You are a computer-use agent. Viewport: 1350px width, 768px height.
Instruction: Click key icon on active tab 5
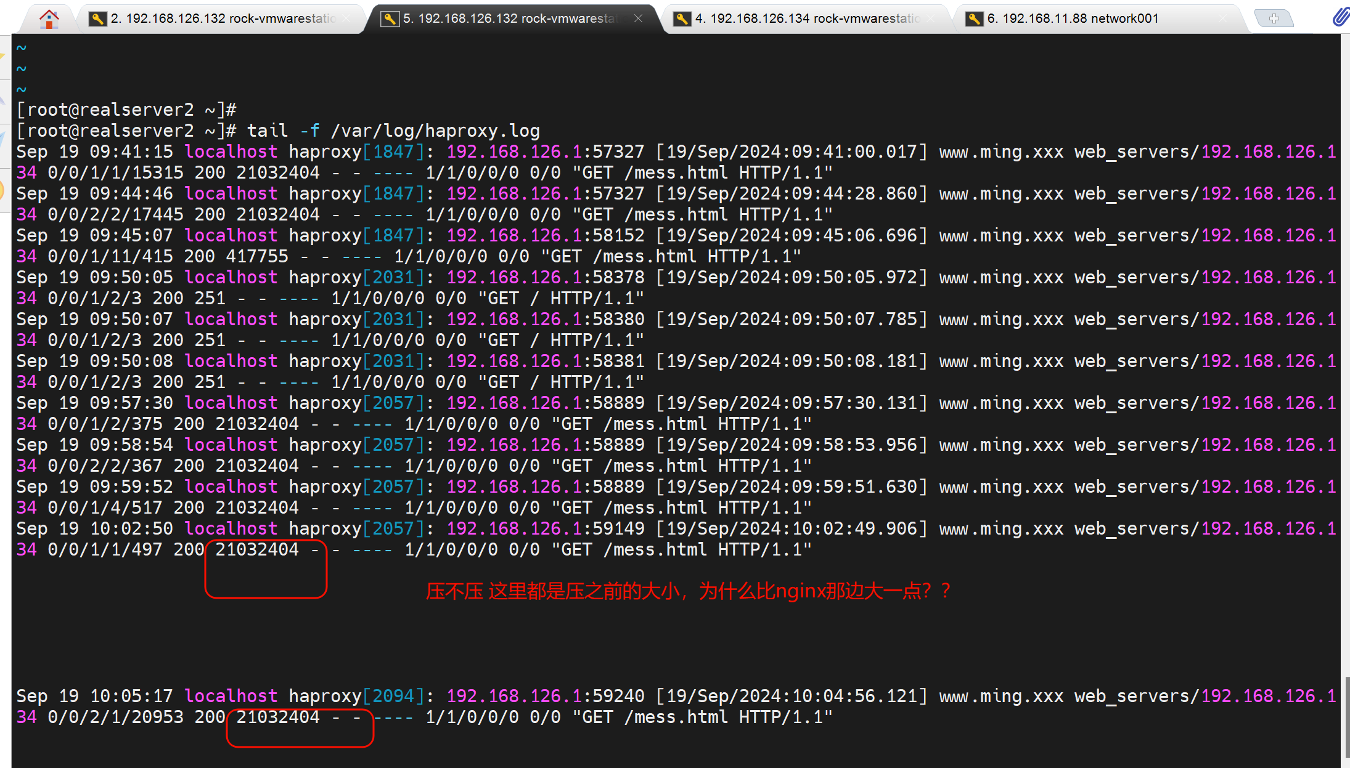coord(389,19)
